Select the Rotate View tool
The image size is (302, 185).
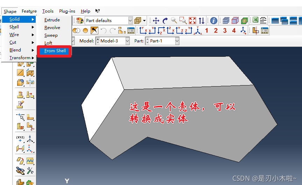pos(165,21)
